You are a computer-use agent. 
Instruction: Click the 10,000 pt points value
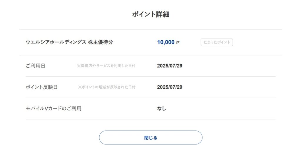[x=168, y=42]
